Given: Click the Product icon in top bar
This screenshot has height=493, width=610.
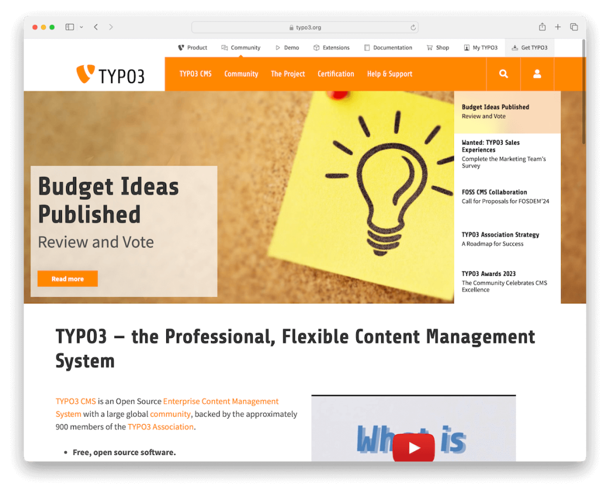Looking at the screenshot, I should 181,48.
